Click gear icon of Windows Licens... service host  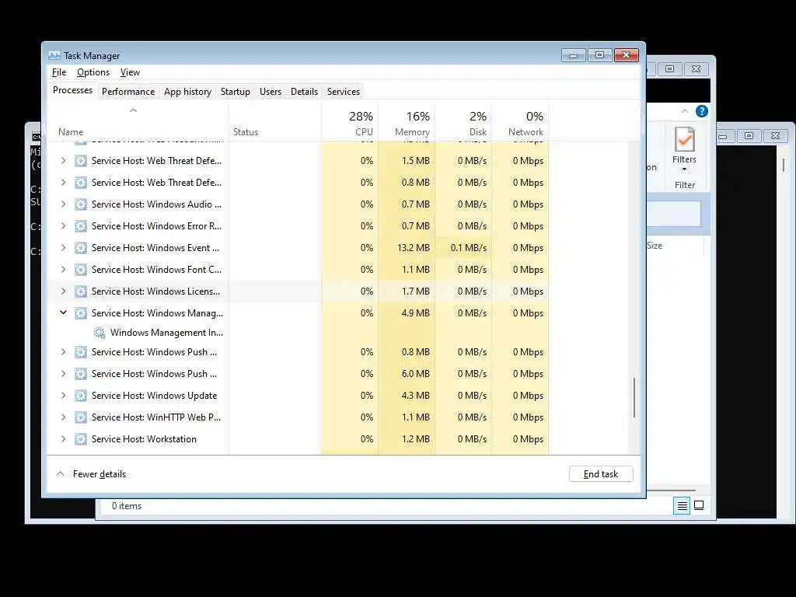pyautogui.click(x=81, y=292)
